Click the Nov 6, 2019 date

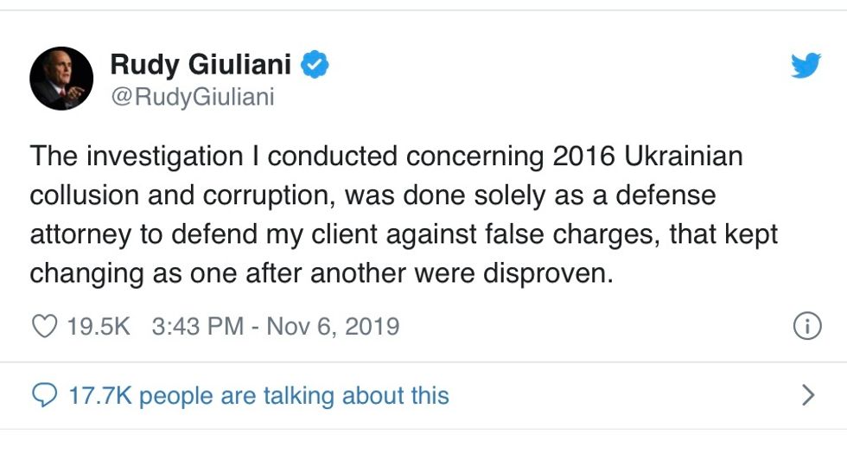(x=333, y=326)
